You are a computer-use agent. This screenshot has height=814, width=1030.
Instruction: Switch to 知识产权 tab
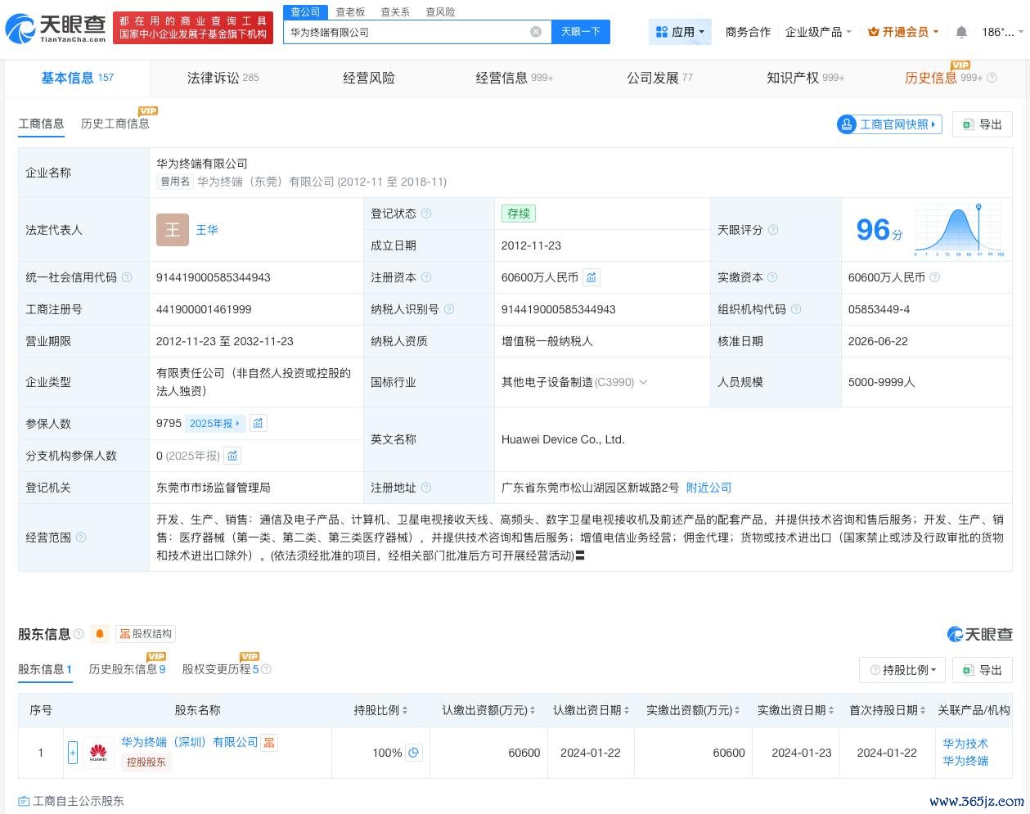tap(805, 78)
